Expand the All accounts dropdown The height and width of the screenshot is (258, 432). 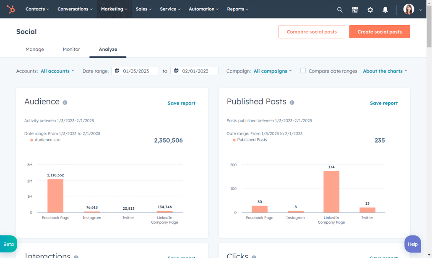coord(57,71)
